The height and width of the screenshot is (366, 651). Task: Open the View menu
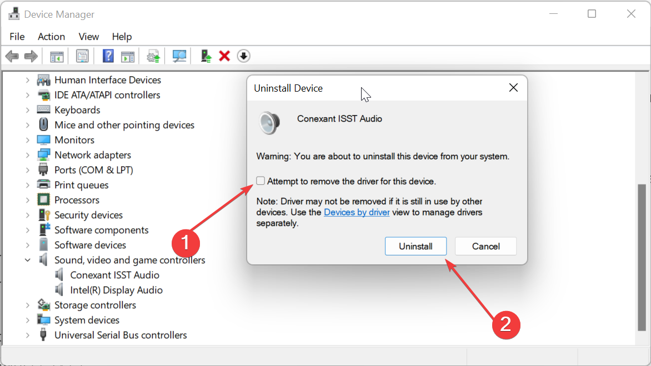tap(88, 37)
